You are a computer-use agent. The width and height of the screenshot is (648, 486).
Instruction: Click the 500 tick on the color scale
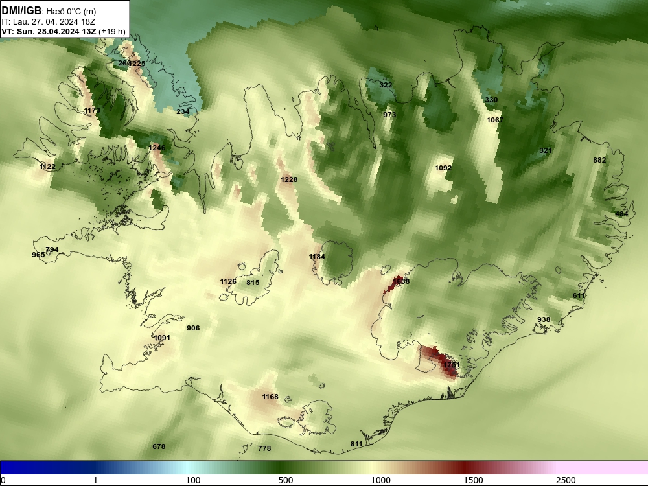coord(286,480)
